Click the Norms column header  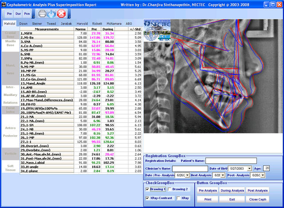click(x=80, y=29)
